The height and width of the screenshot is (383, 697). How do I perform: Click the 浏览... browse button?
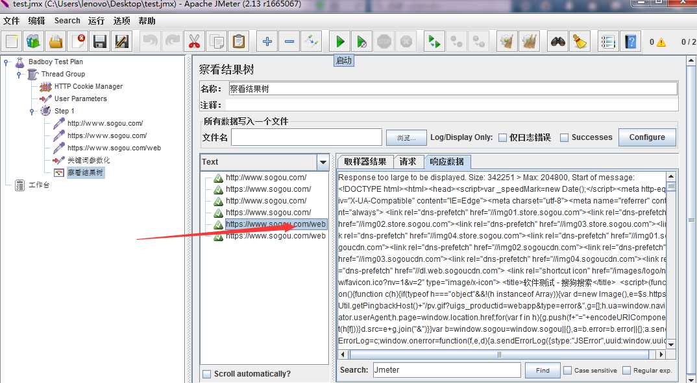pyautogui.click(x=406, y=138)
